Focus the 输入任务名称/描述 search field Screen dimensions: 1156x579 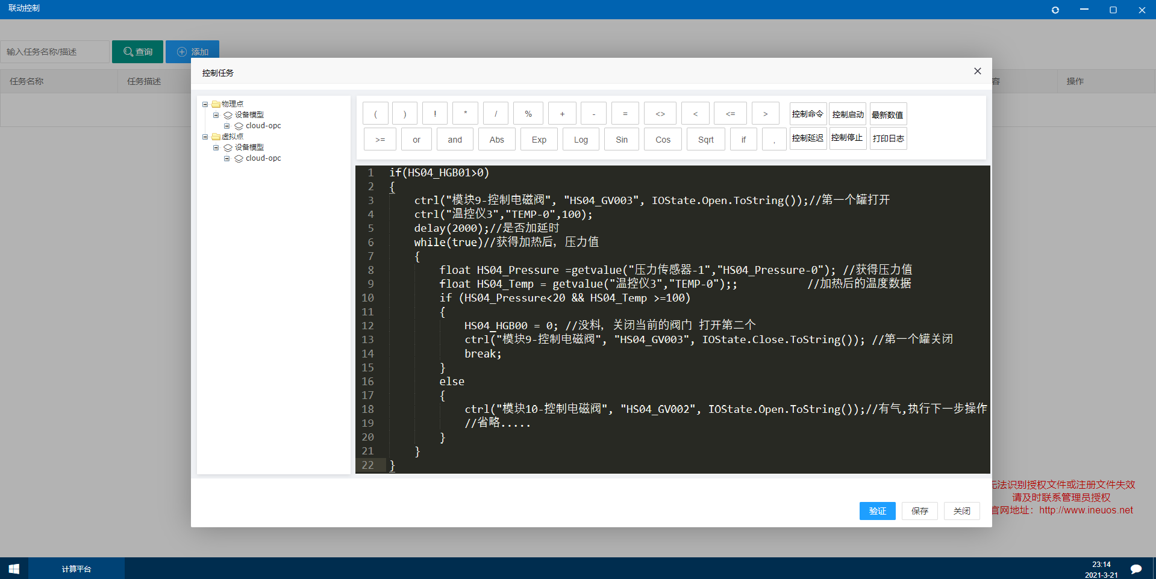click(x=55, y=52)
